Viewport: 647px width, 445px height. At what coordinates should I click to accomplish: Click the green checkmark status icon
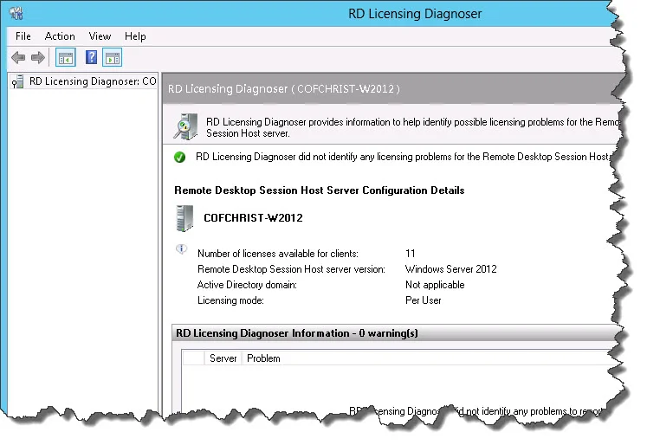pyautogui.click(x=180, y=157)
